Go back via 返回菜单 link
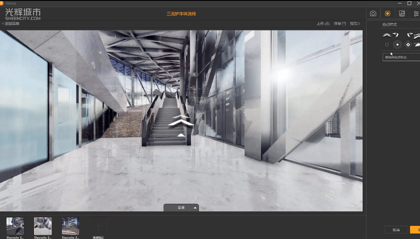The image size is (420, 239). (x=11, y=24)
